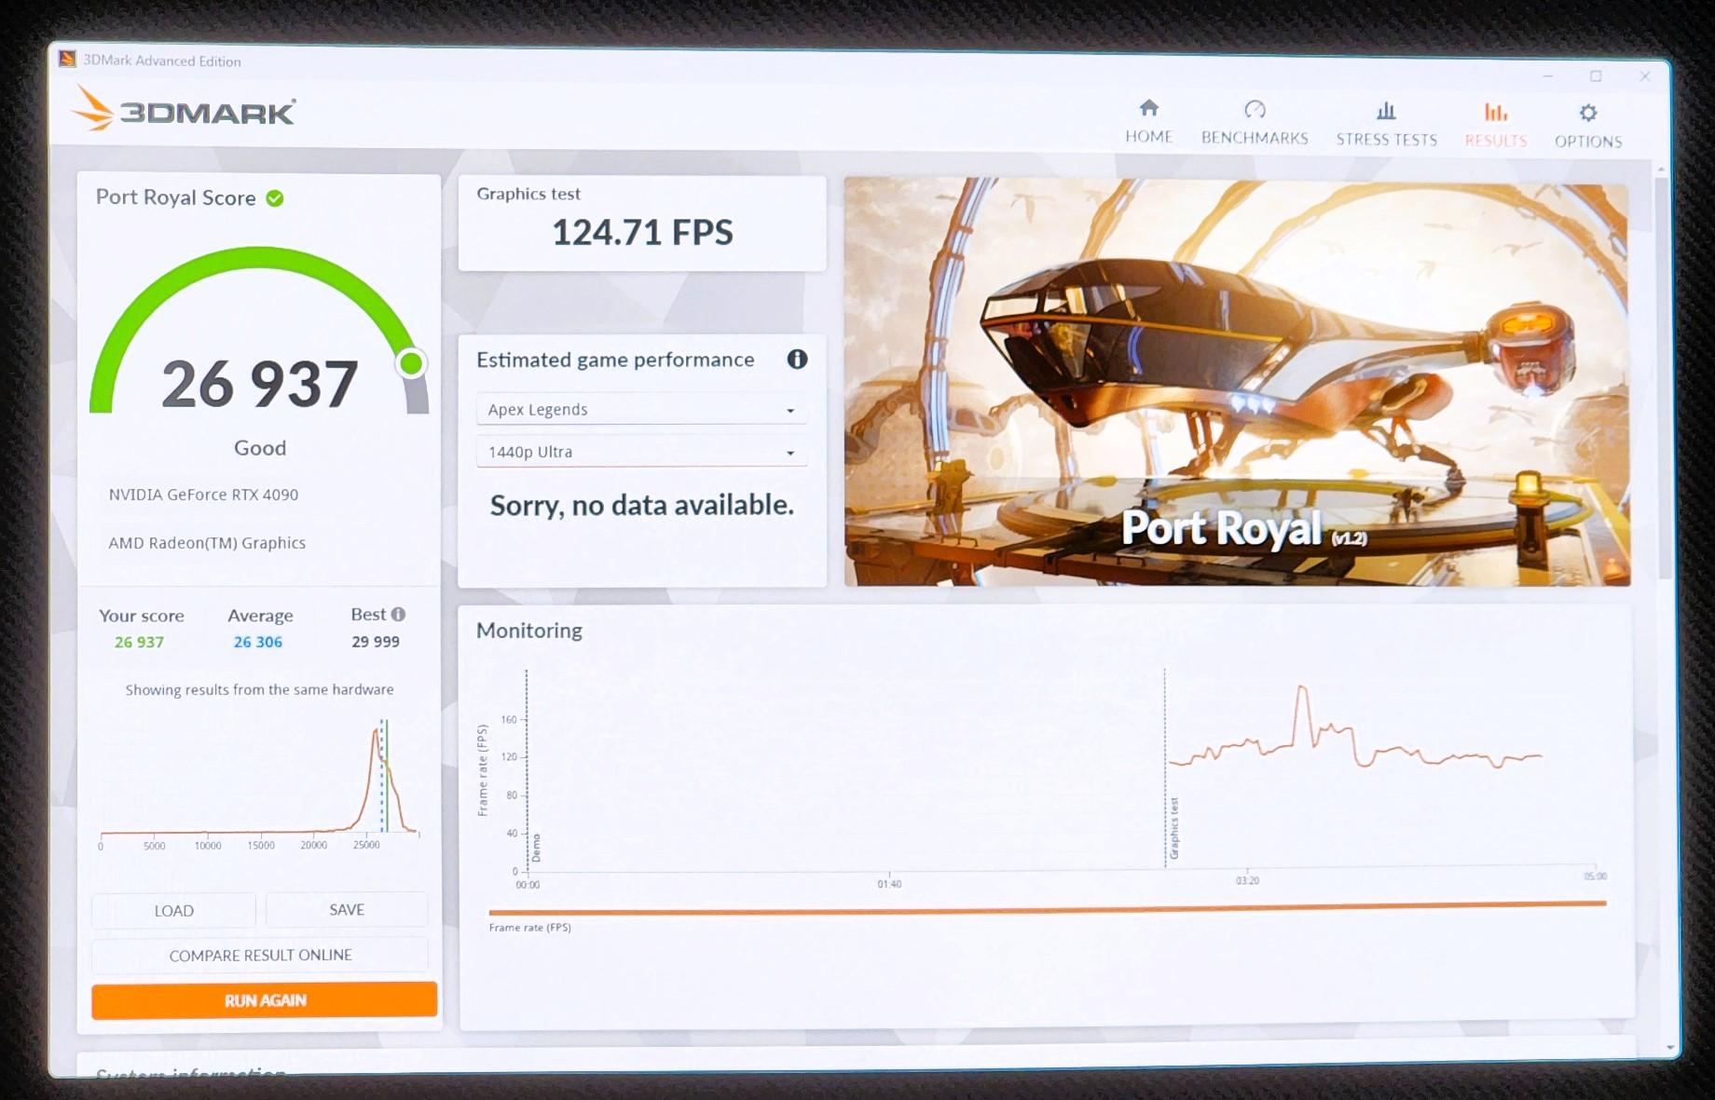
Task: Click the Best score info icon
Action: pyautogui.click(x=399, y=614)
